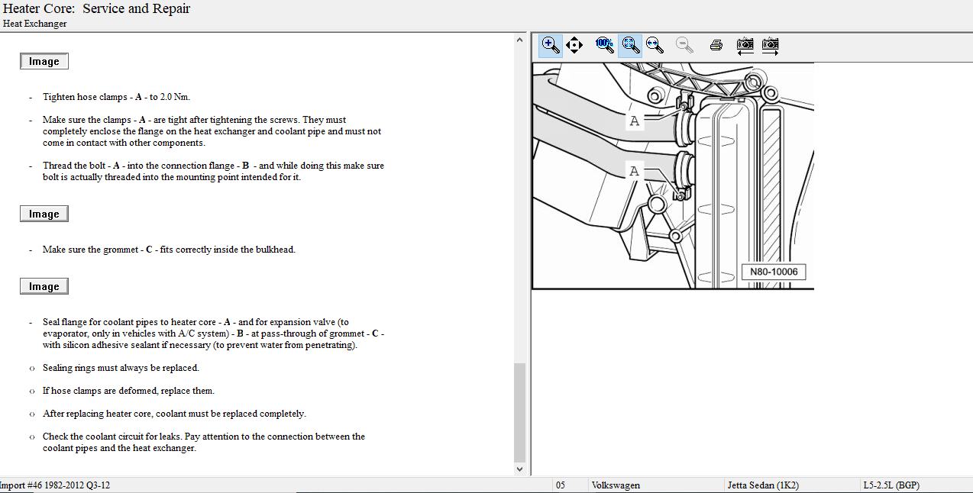Open the Image button above seal flange step
The image size is (973, 493).
tap(44, 287)
